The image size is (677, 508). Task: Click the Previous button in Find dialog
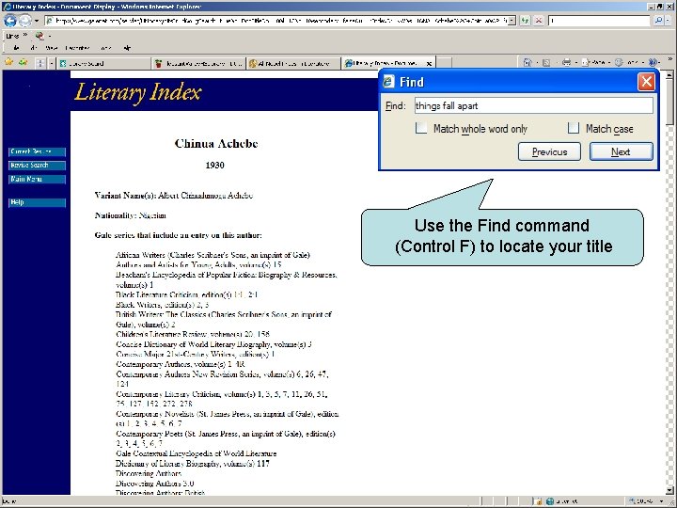point(549,151)
